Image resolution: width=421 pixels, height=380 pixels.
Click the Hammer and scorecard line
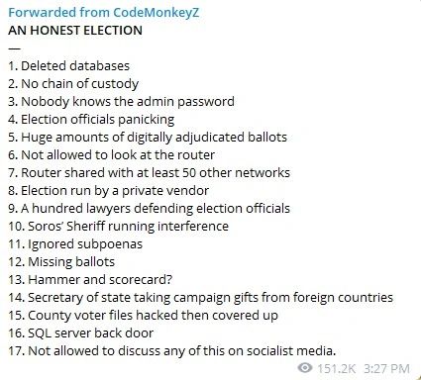pyautogui.click(x=90, y=280)
